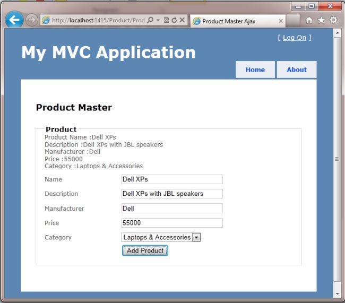Click the browser Back arrow button
The image size is (345, 303).
tap(14, 20)
